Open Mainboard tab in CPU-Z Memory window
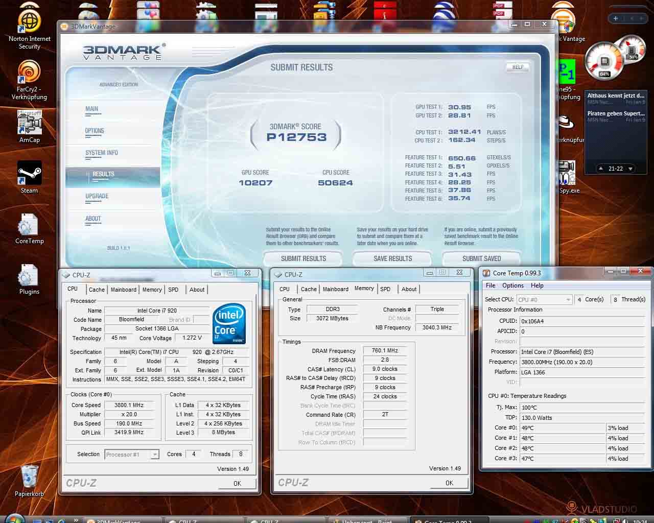The width and height of the screenshot is (654, 523). click(x=336, y=289)
